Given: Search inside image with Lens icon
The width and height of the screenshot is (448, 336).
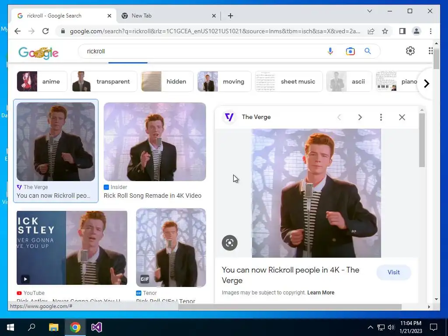Looking at the screenshot, I should pyautogui.click(x=229, y=243).
